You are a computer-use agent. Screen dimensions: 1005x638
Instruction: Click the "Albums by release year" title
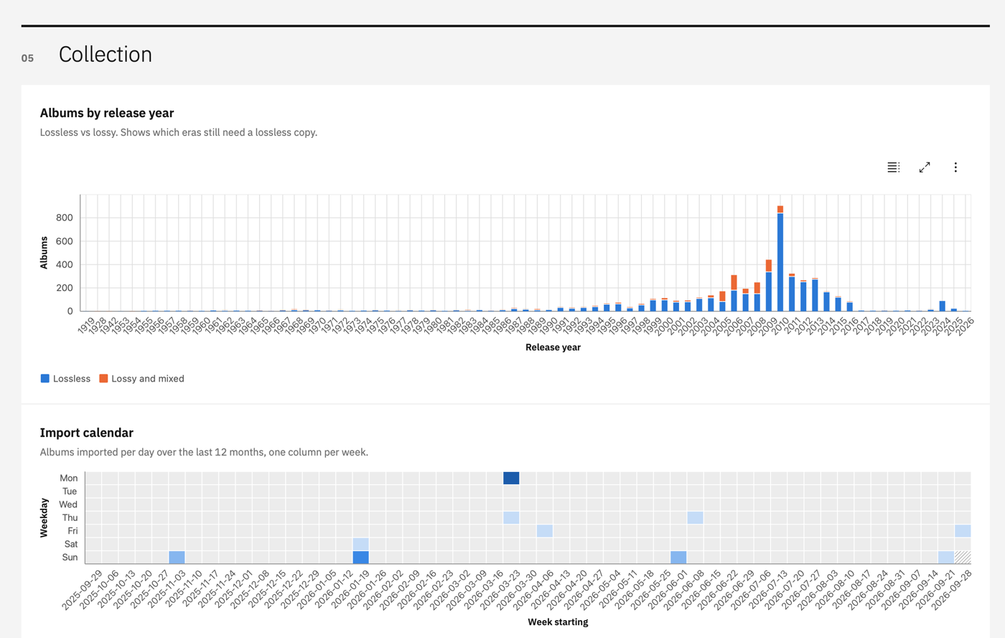tap(107, 113)
